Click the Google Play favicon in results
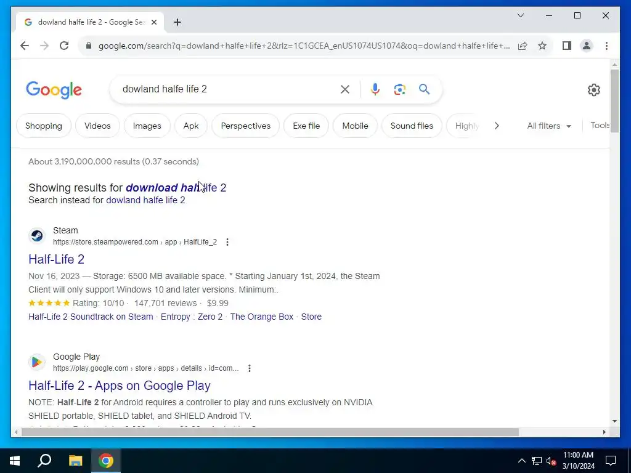This screenshot has height=473, width=631. pyautogui.click(x=37, y=362)
